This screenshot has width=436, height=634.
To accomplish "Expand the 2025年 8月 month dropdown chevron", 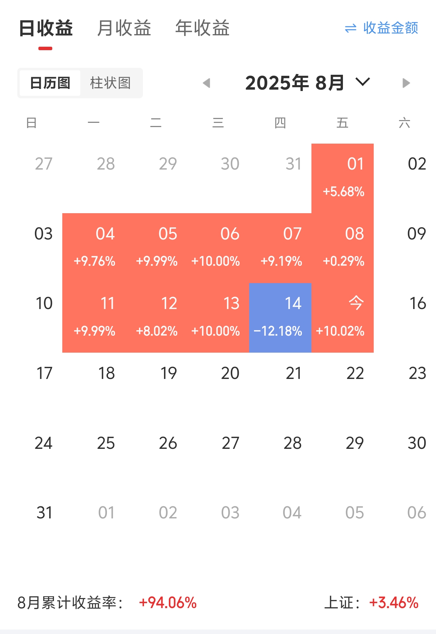I will (x=363, y=82).
